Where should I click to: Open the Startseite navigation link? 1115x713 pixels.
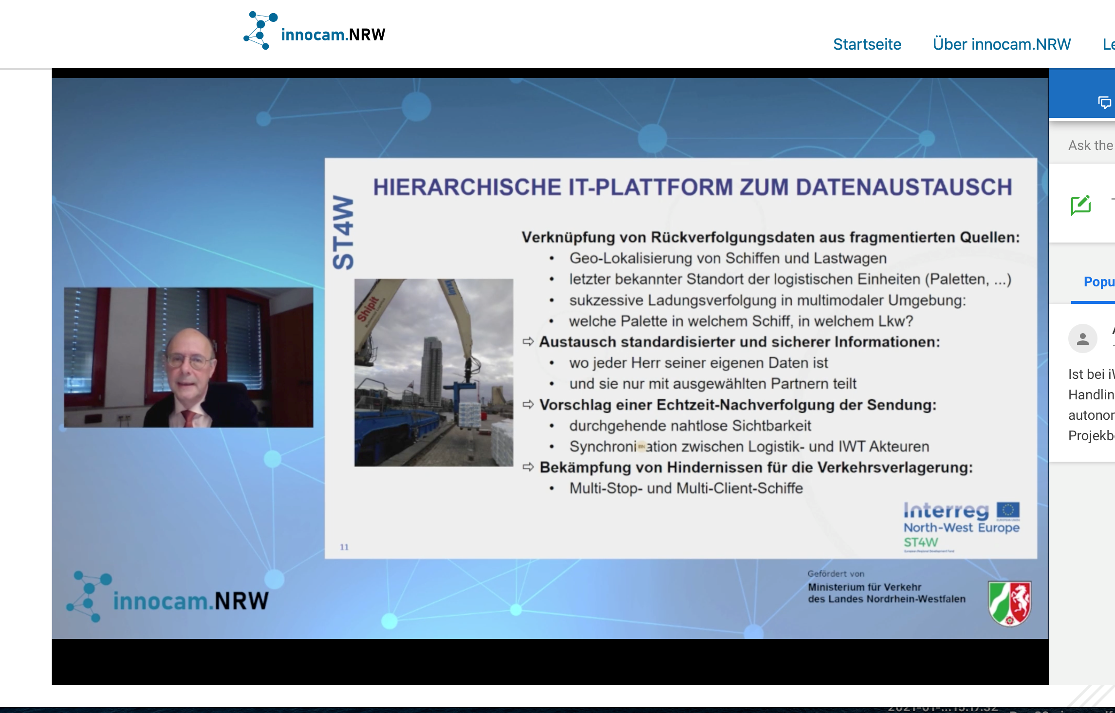(x=867, y=44)
